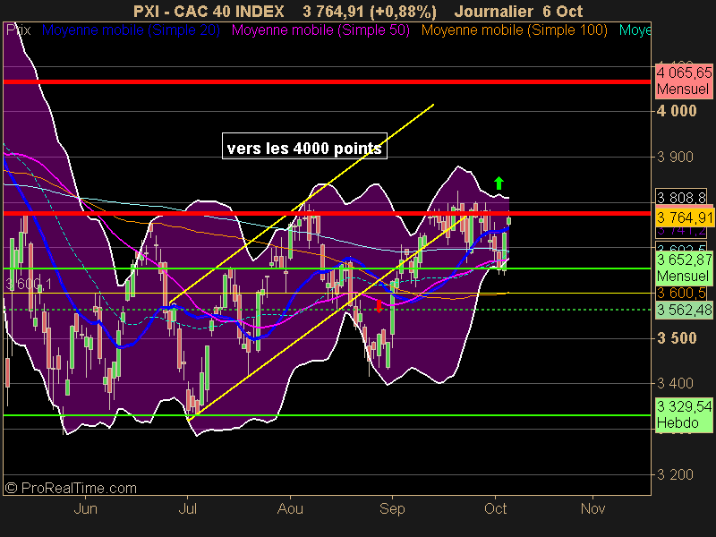This screenshot has height=537, width=716.
Task: Click the red down arrow marker near September
Action: pyautogui.click(x=379, y=306)
